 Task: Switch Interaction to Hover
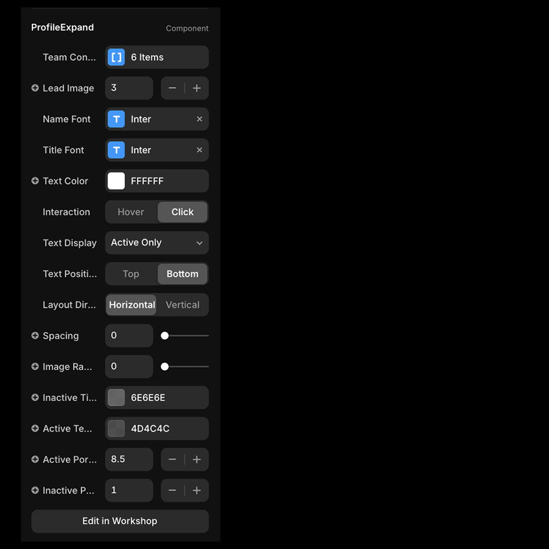click(131, 212)
